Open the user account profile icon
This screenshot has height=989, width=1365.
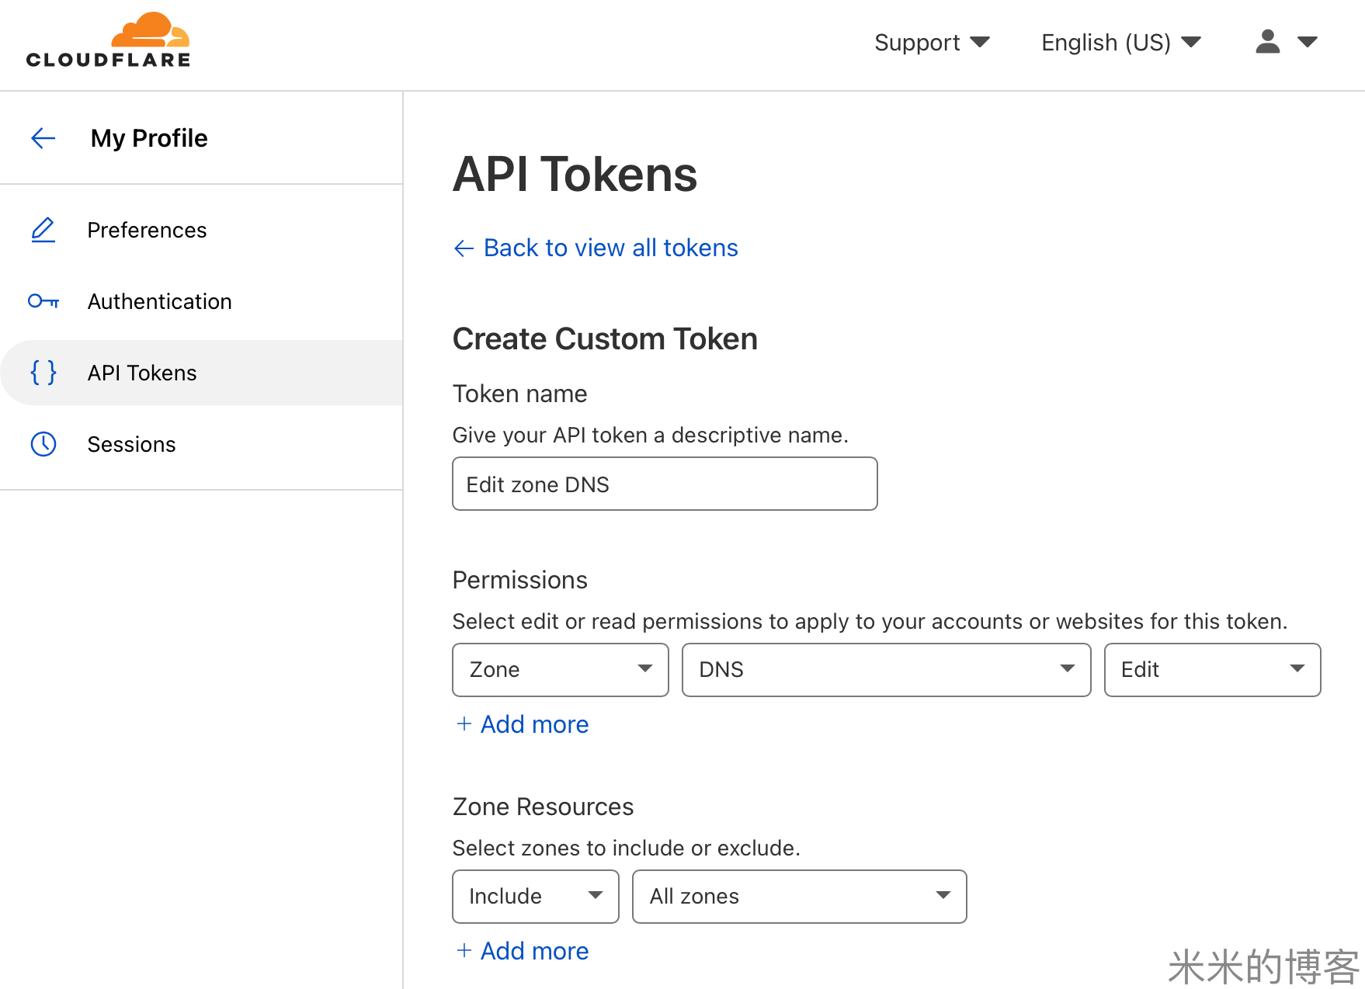pos(1268,42)
